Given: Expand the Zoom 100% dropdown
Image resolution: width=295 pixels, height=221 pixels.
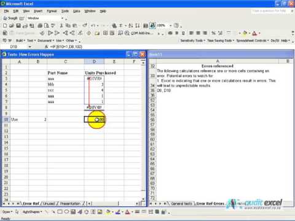Looking at the screenshot, I should click(x=170, y=26).
